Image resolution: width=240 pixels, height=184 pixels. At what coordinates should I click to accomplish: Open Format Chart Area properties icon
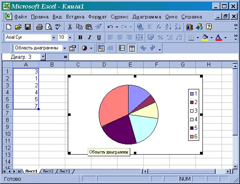tap(73, 48)
